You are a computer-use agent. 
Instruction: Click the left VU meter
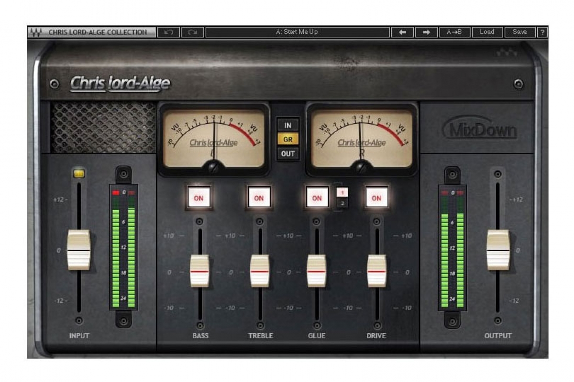point(213,138)
